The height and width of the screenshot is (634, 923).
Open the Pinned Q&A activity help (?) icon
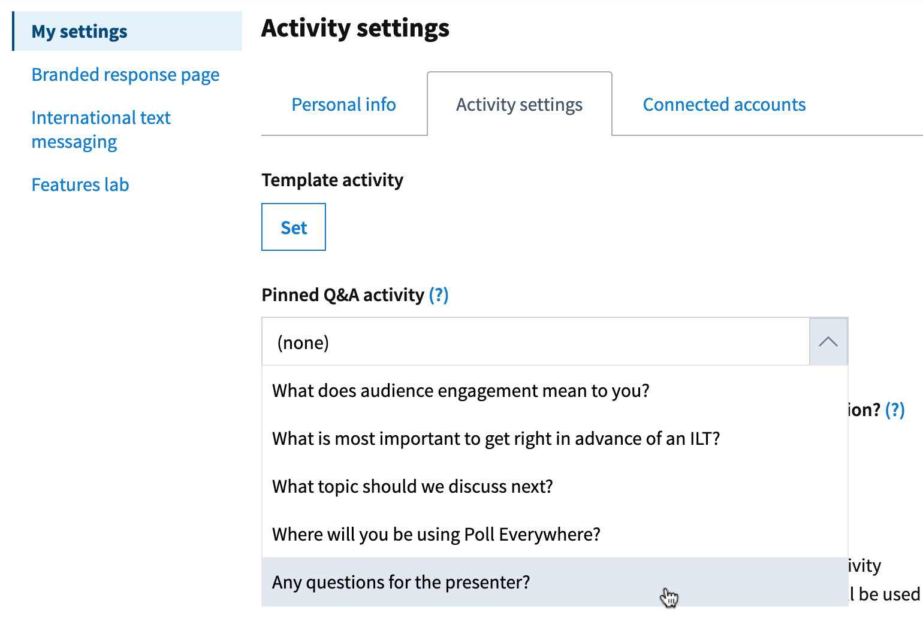(x=439, y=295)
